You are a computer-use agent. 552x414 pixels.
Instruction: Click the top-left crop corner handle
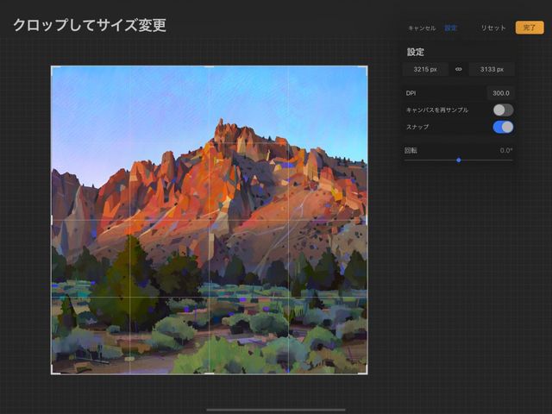pos(53,67)
